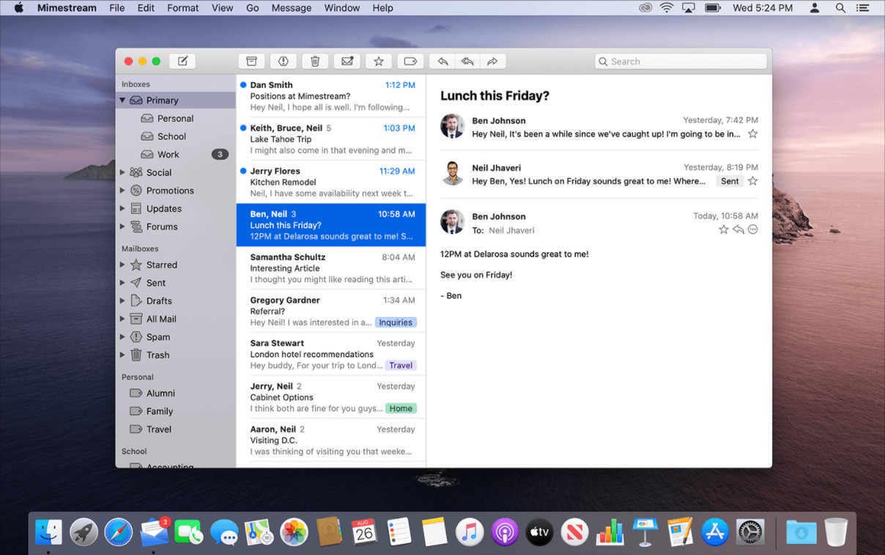Select the Work inbox in sidebar
This screenshot has height=555, width=885.
tap(176, 155)
